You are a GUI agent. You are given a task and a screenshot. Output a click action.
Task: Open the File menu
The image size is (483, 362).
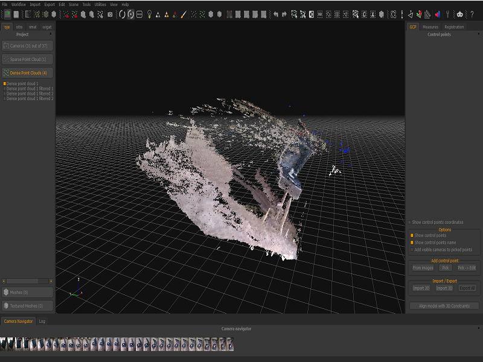pos(5,5)
